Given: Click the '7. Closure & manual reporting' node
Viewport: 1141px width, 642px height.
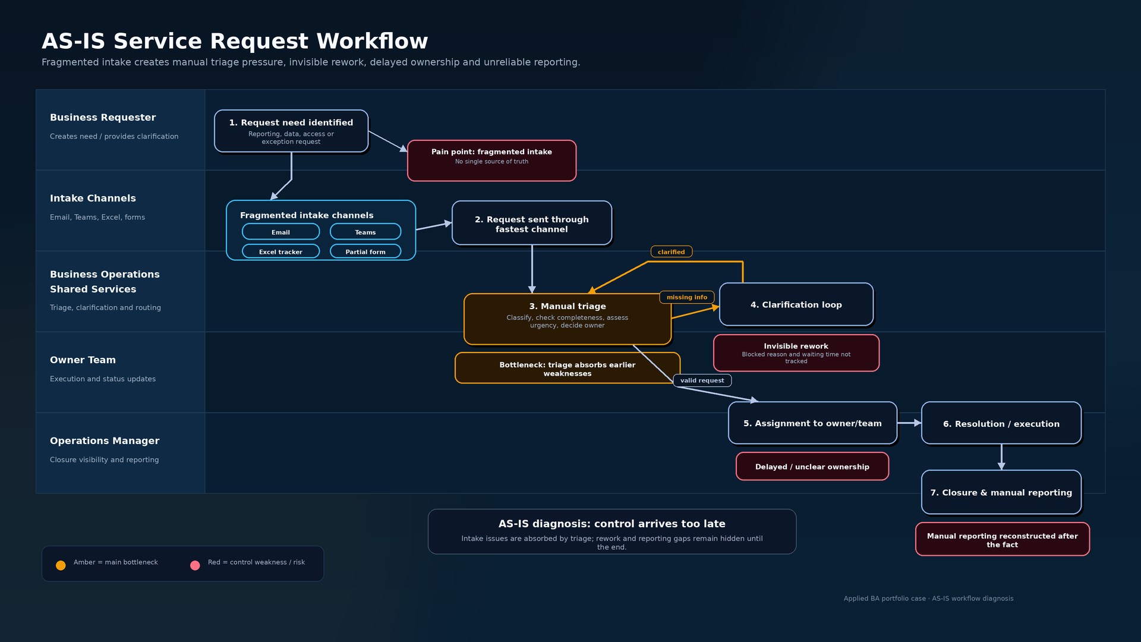Looking at the screenshot, I should coord(1001,492).
